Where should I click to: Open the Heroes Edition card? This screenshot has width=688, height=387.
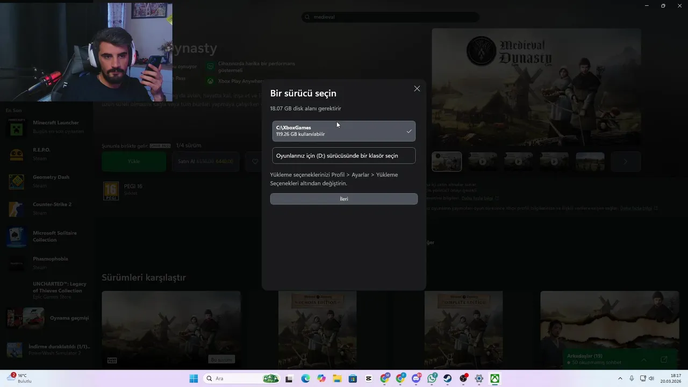point(317,330)
